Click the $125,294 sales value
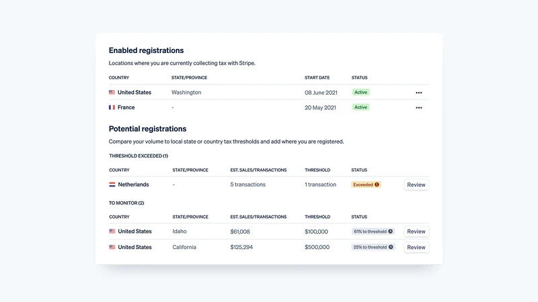Screen dimensions: 538x302 pyautogui.click(x=241, y=247)
